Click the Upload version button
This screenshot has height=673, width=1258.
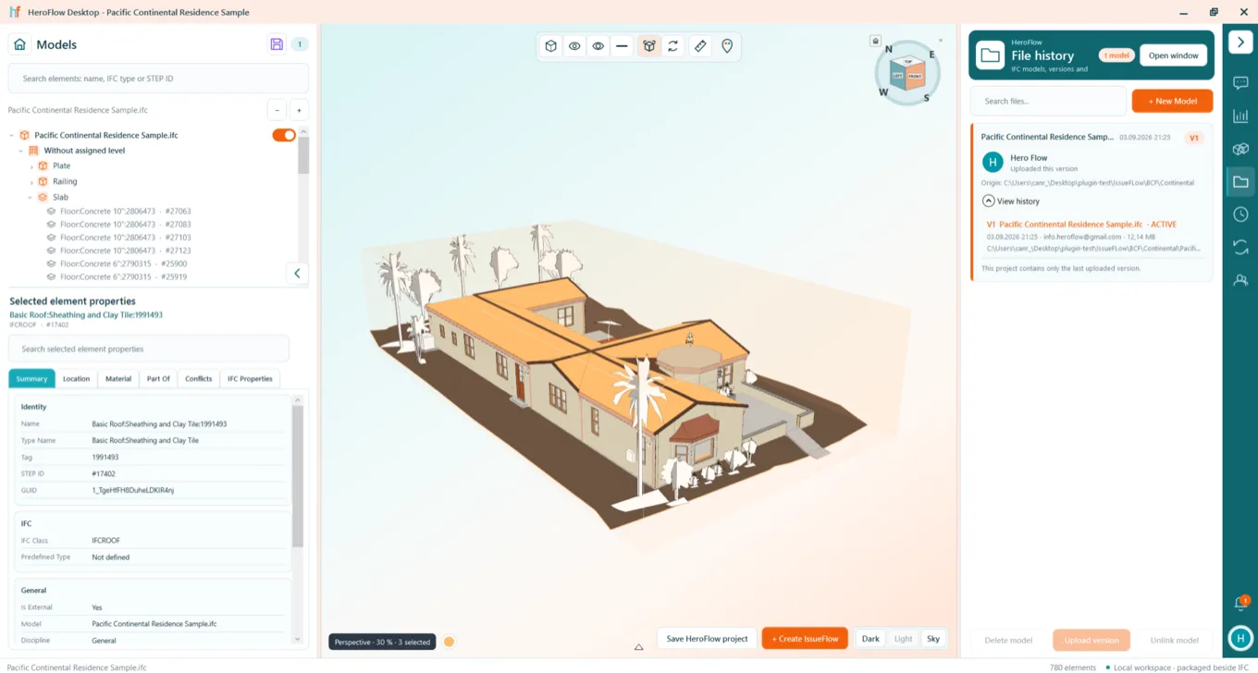[x=1091, y=640]
